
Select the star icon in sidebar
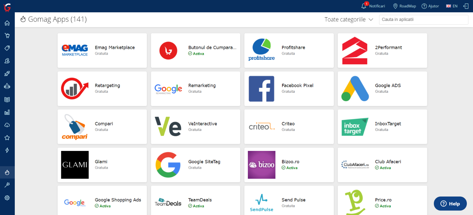[7, 138]
